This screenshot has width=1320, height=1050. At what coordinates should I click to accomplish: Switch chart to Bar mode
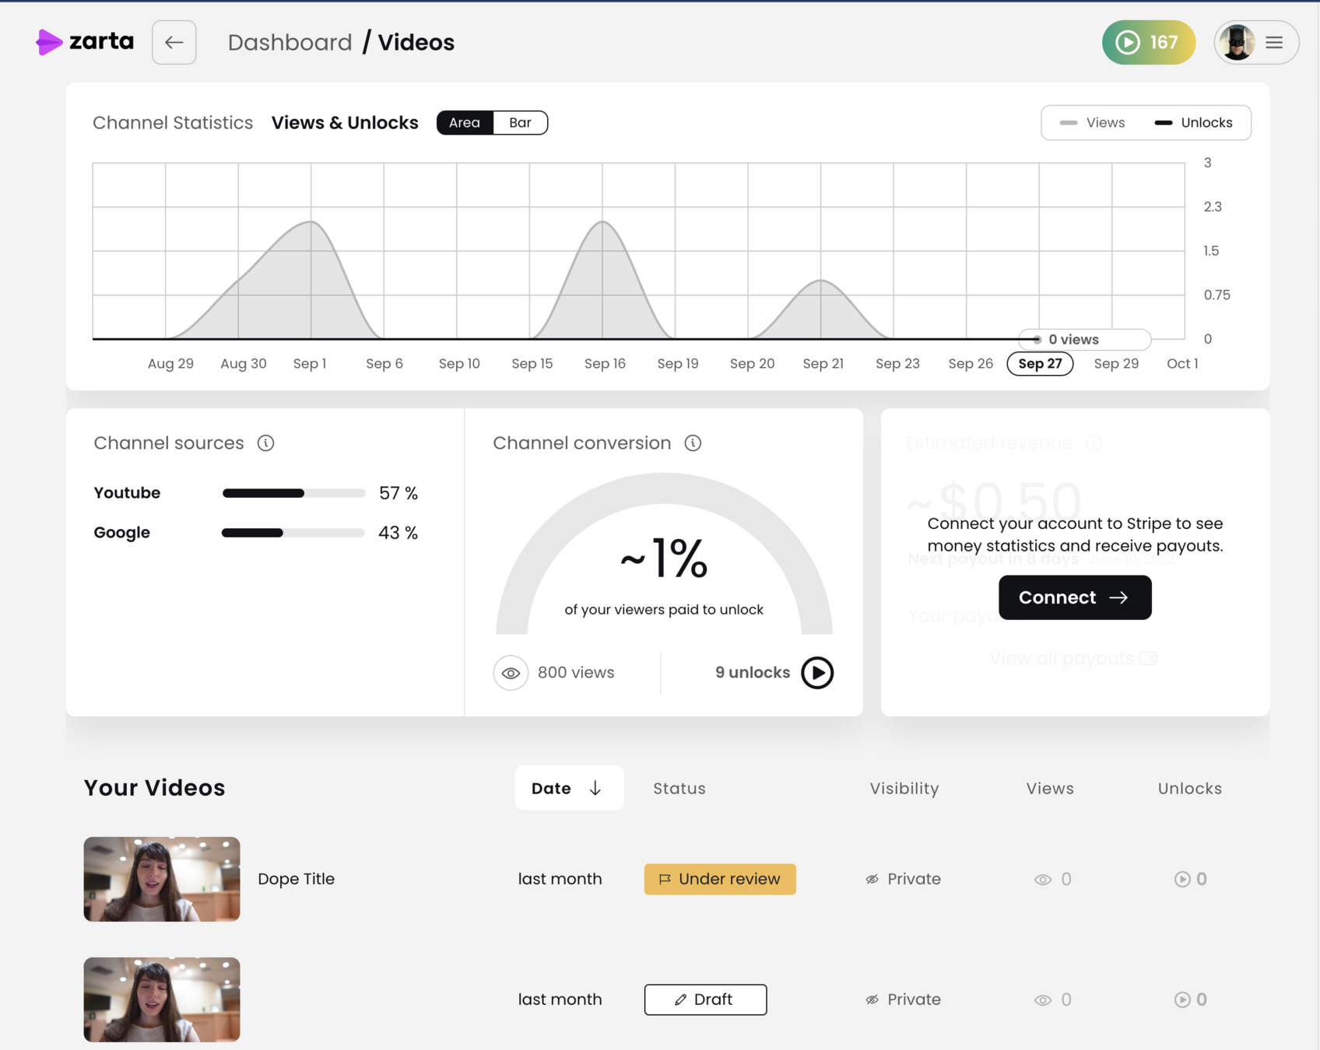(x=520, y=122)
